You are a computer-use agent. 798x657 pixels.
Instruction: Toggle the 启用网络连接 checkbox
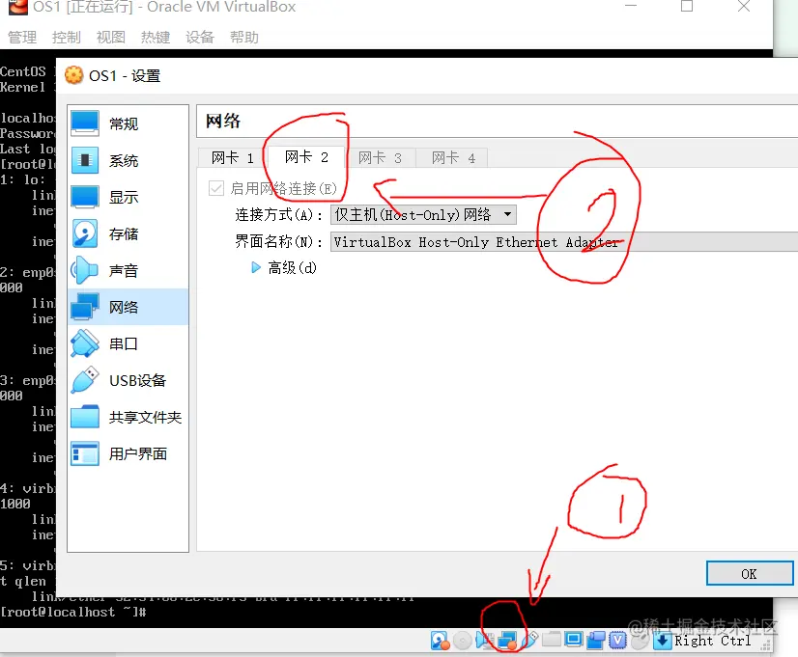click(x=216, y=188)
